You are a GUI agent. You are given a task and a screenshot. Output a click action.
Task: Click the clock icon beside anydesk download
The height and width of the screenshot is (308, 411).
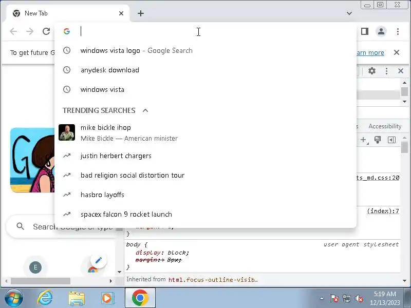[67, 70]
